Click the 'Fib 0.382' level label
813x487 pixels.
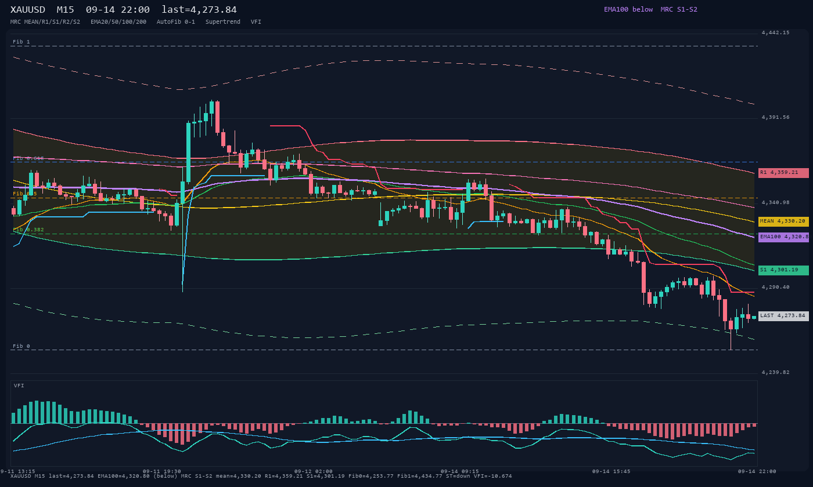(x=28, y=230)
